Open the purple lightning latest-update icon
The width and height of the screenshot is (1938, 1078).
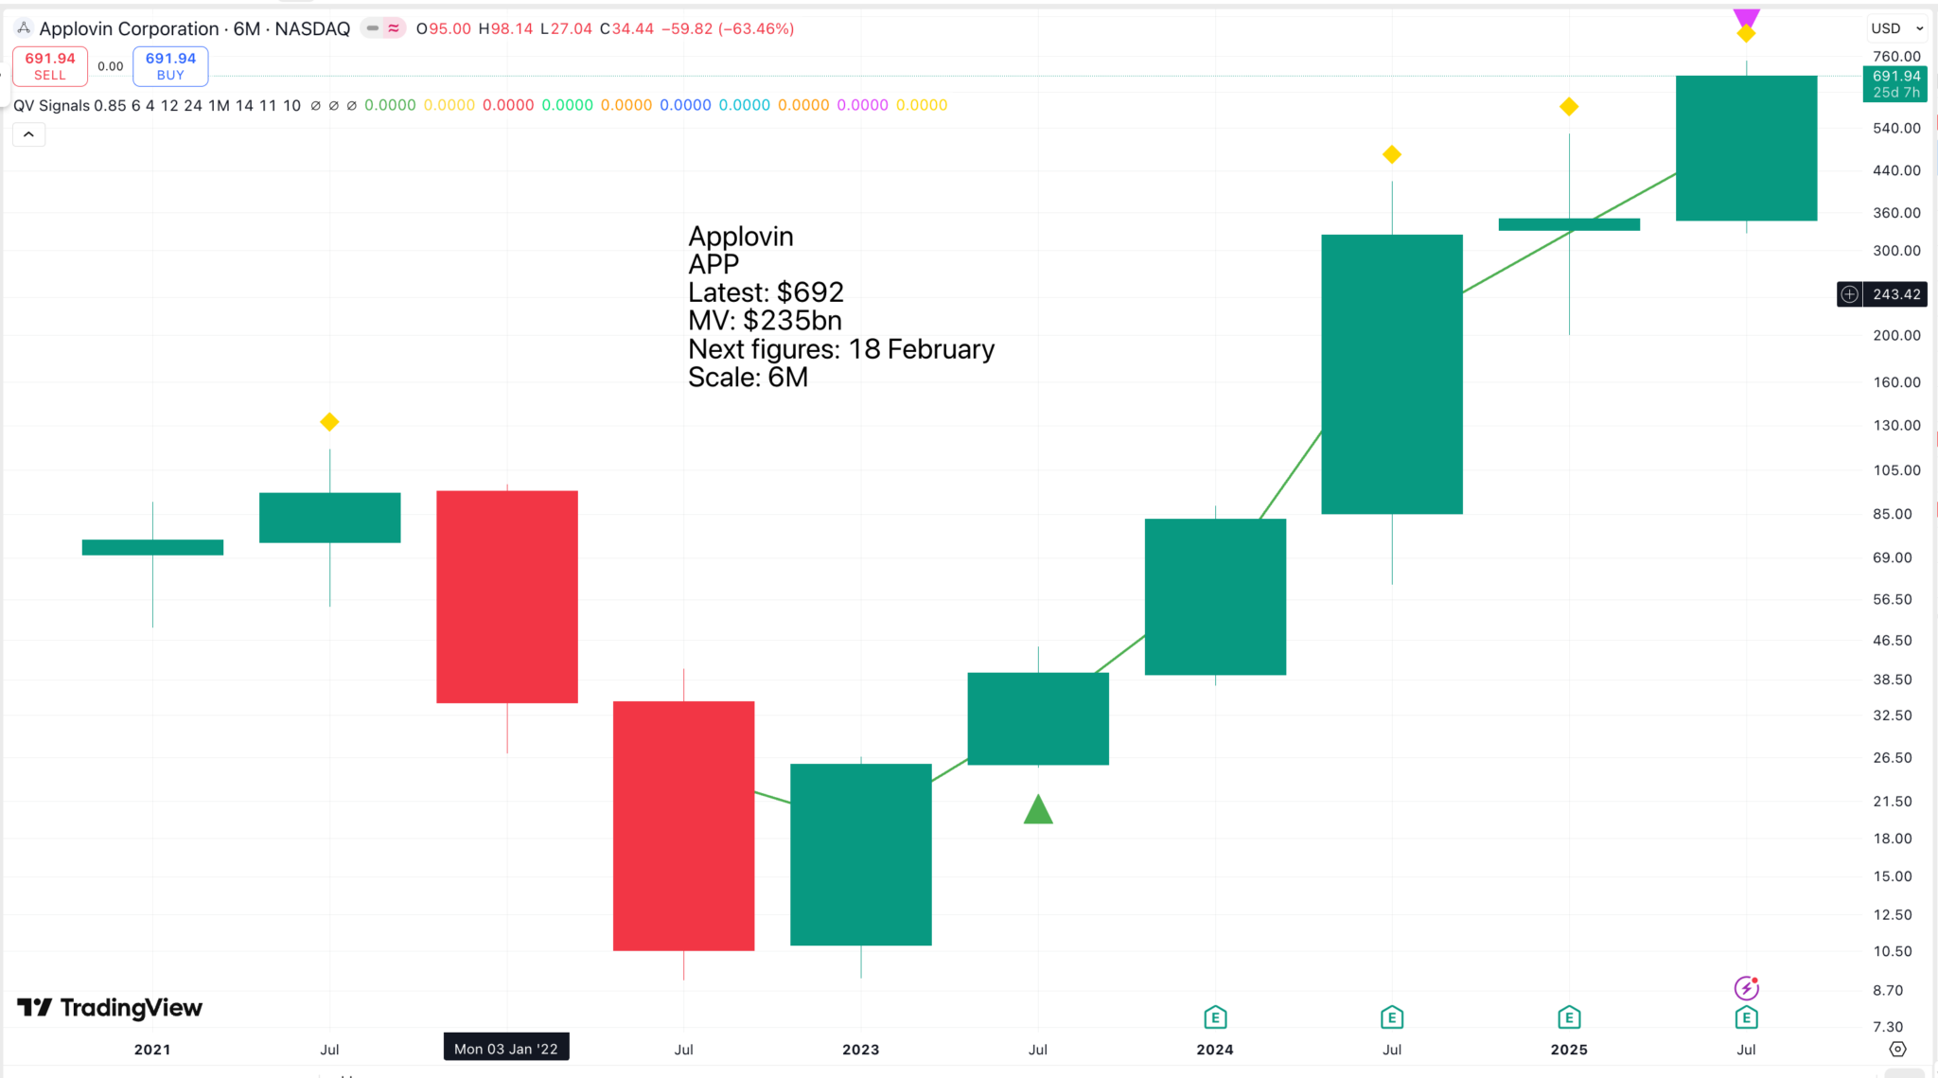coord(1746,988)
